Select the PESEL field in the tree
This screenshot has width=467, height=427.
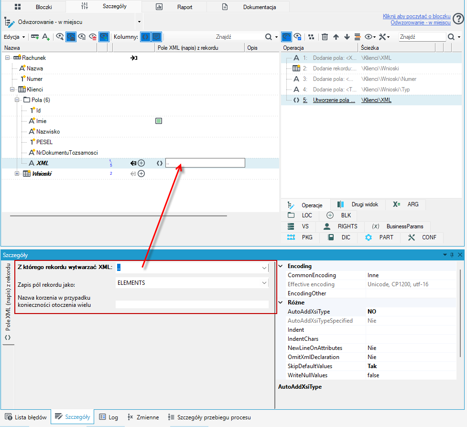(x=44, y=142)
